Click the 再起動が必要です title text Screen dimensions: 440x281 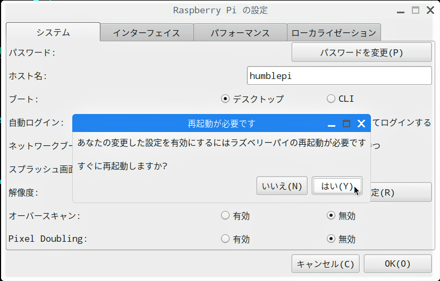(222, 124)
